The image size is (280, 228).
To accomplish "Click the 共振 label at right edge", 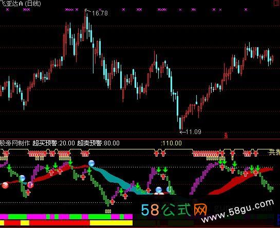I will click(x=274, y=153).
